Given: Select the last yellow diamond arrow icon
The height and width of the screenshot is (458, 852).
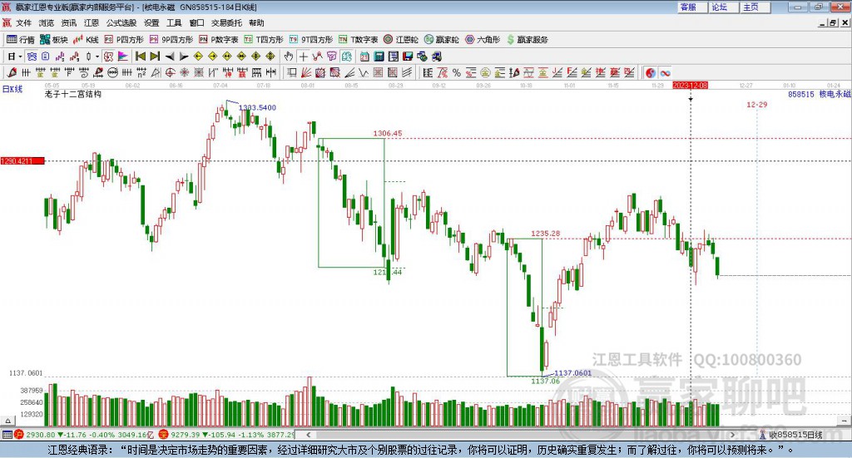Looking at the screenshot, I should pyautogui.click(x=270, y=57).
